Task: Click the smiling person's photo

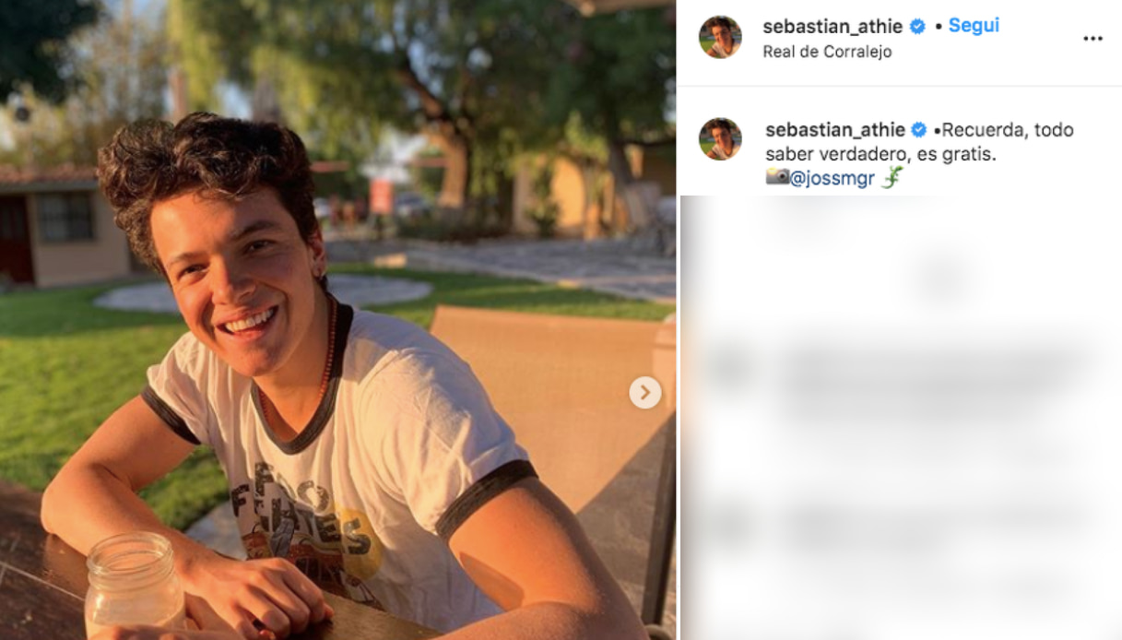Action: (337, 320)
